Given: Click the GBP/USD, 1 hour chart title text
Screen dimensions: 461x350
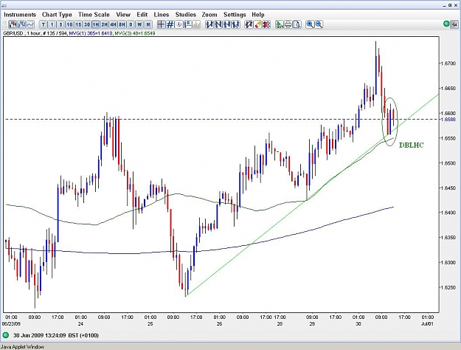Looking at the screenshot, I should 21,33.
